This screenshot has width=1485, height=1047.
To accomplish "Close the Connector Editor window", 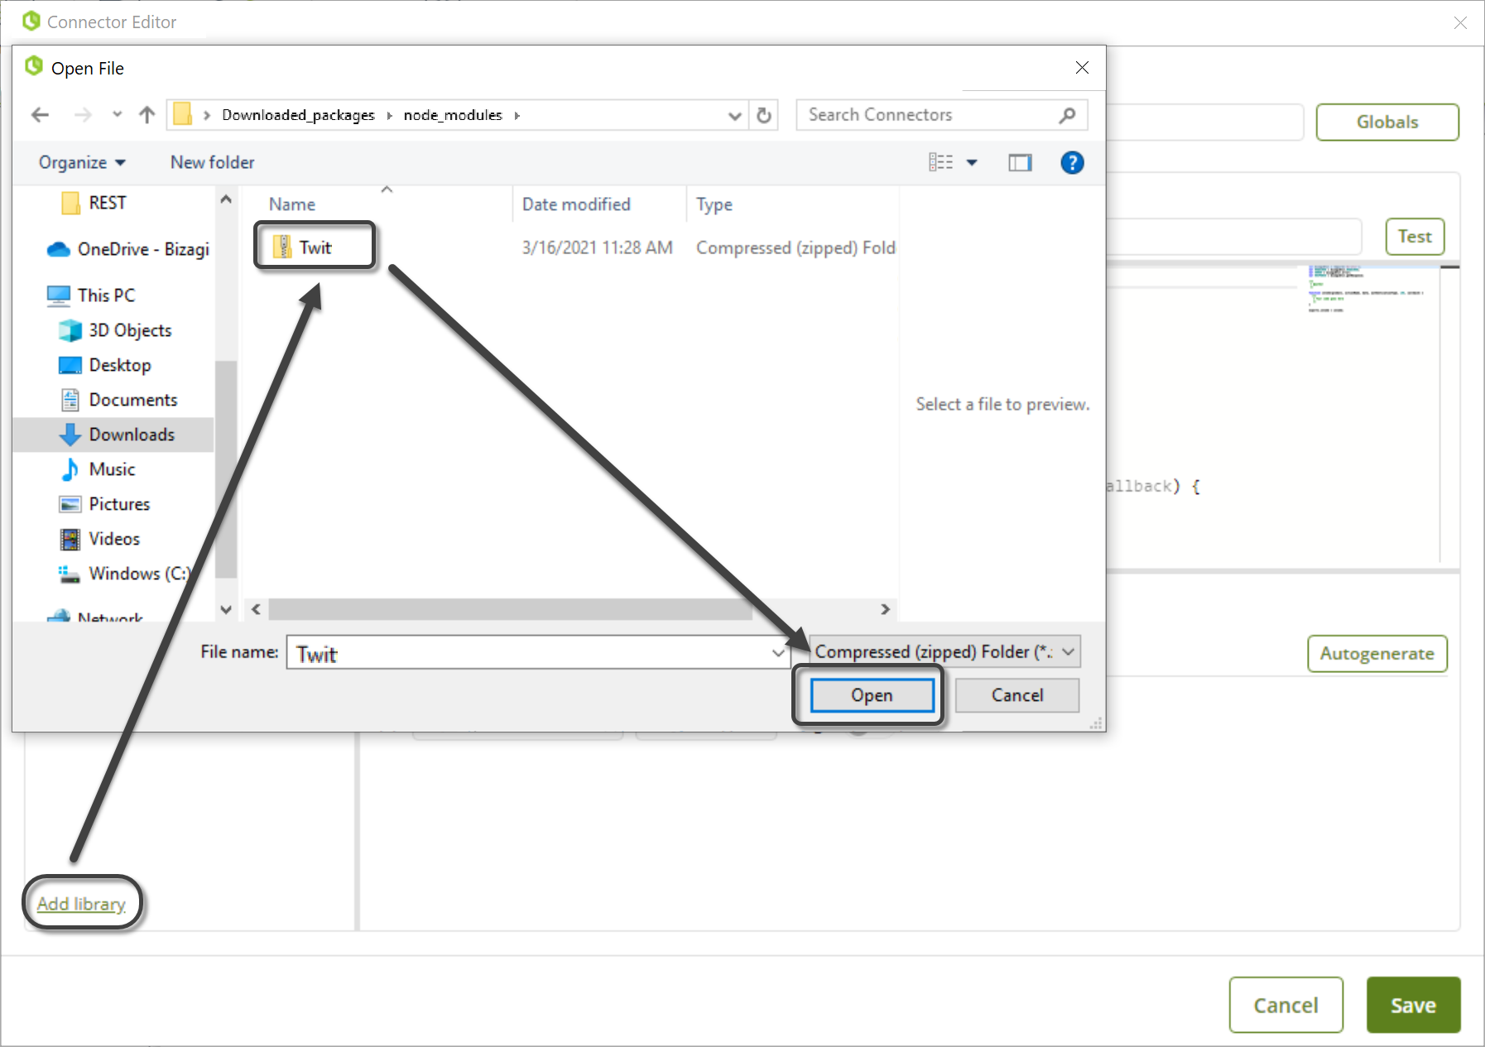I will click(x=1460, y=22).
